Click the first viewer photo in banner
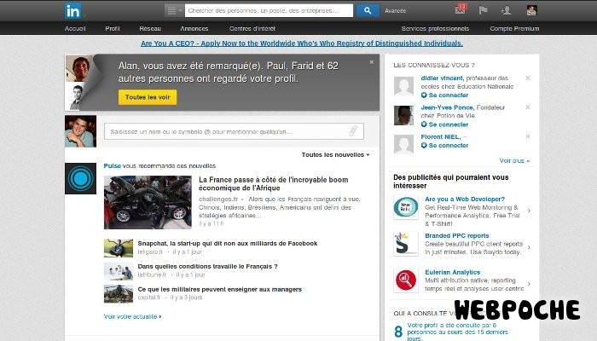Image resolution: width=597 pixels, height=341 pixels. [x=79, y=68]
